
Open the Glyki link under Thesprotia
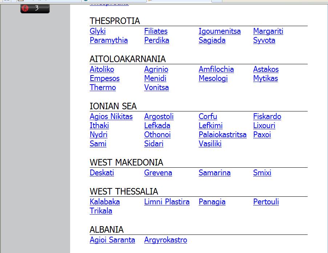click(97, 31)
